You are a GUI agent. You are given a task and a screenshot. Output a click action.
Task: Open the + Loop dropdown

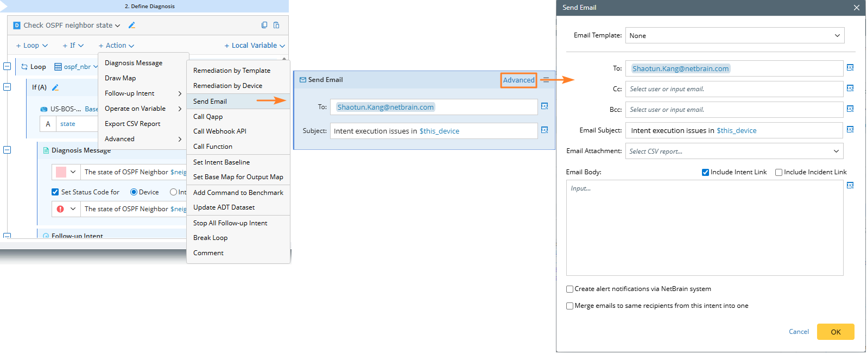tap(31, 46)
